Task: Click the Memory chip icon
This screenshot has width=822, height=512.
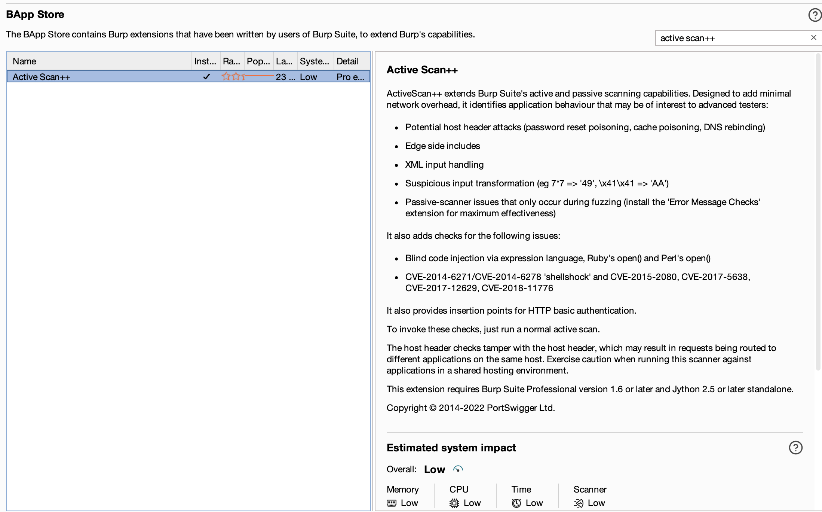Action: click(392, 503)
